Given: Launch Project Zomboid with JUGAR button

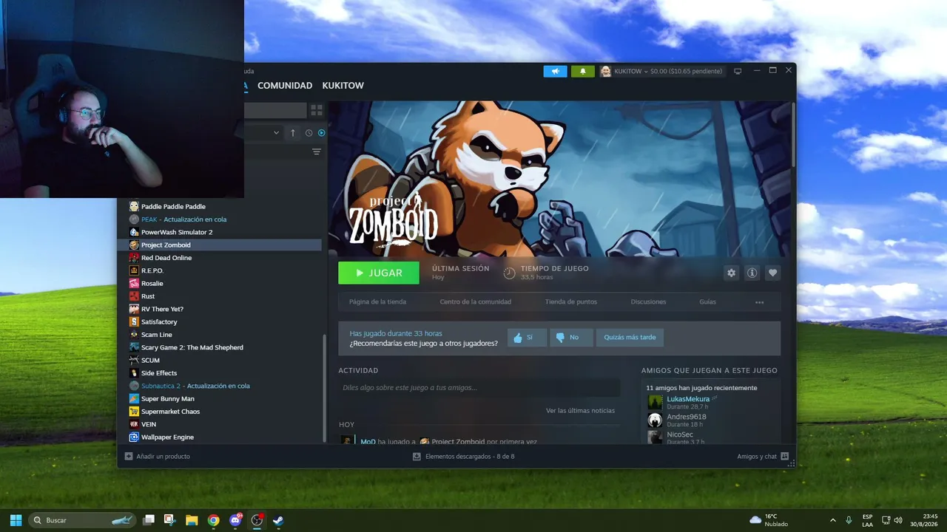Looking at the screenshot, I should tap(379, 273).
